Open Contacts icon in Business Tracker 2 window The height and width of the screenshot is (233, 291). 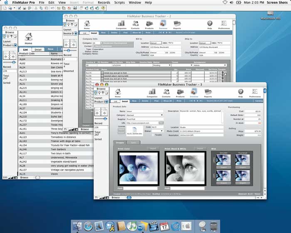[x=135, y=24]
